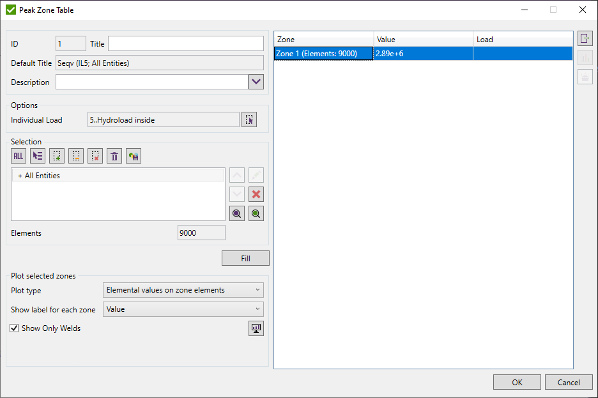Viewport: 598px width, 398px height.
Task: Open the Description dropdown
Action: point(256,82)
